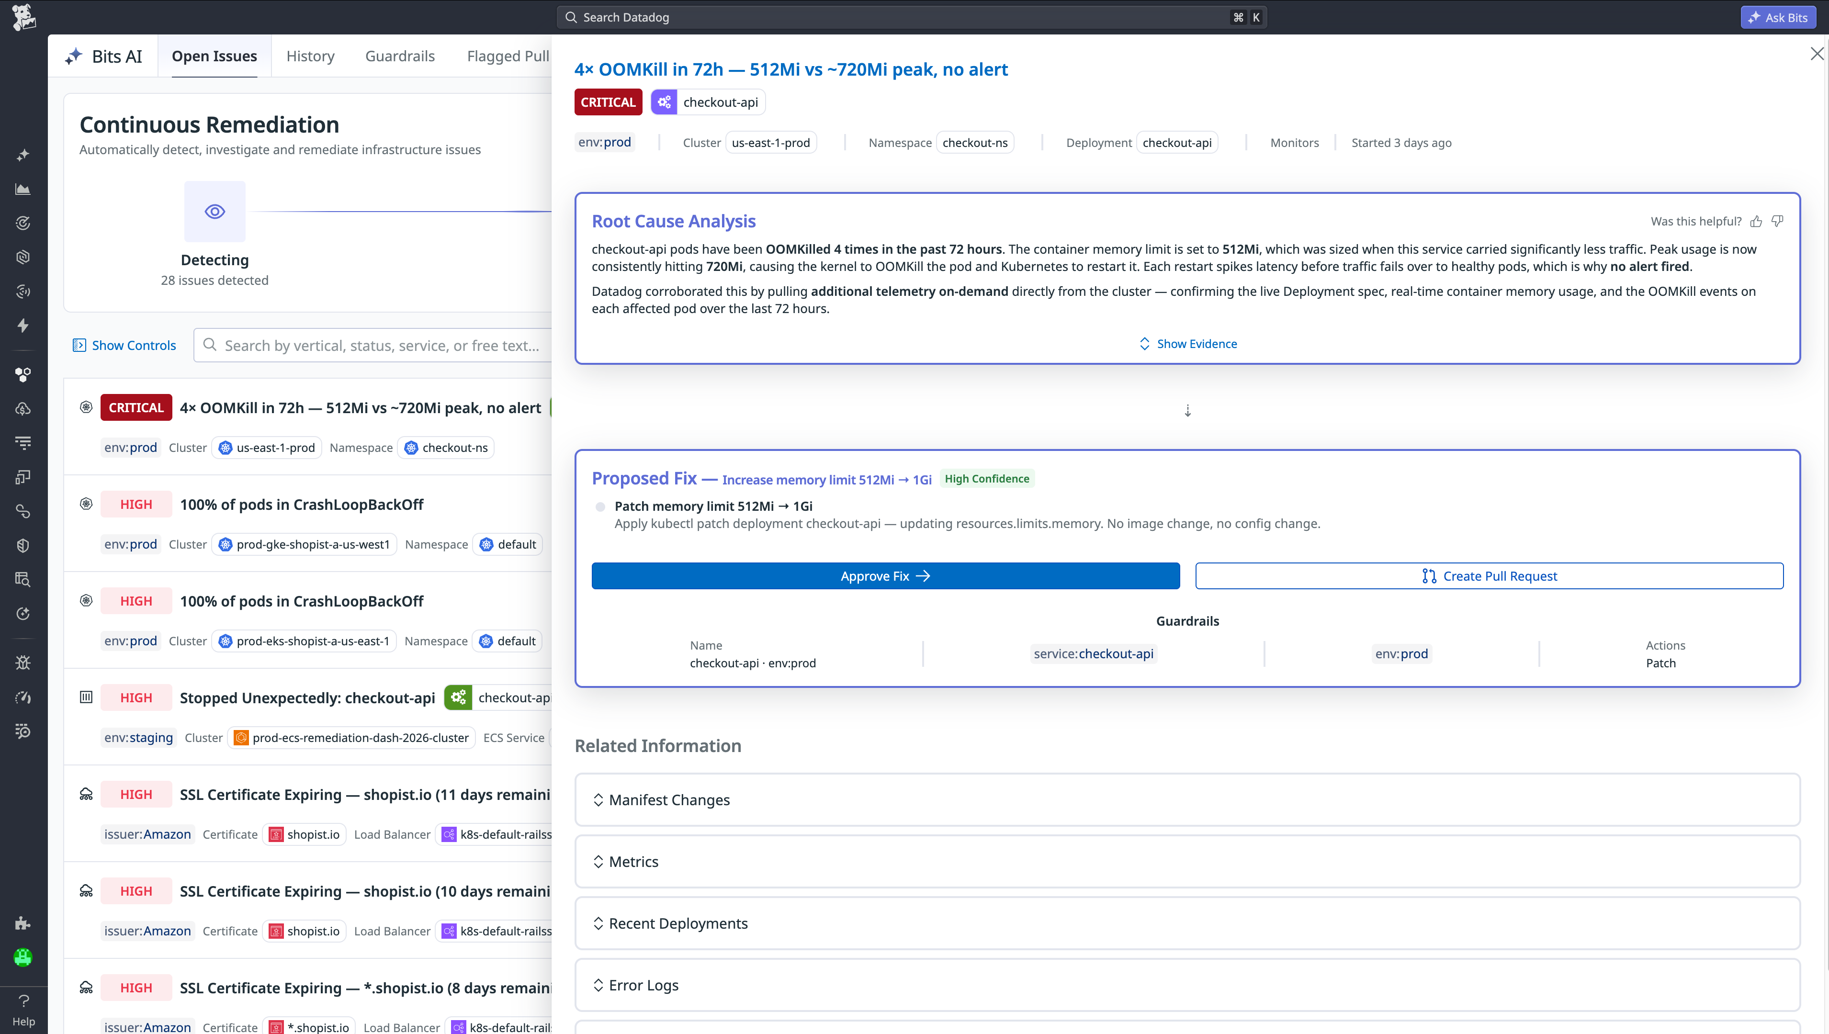1829x1034 pixels.
Task: Expand Show Evidence in Root Cause Analysis
Action: coord(1187,344)
